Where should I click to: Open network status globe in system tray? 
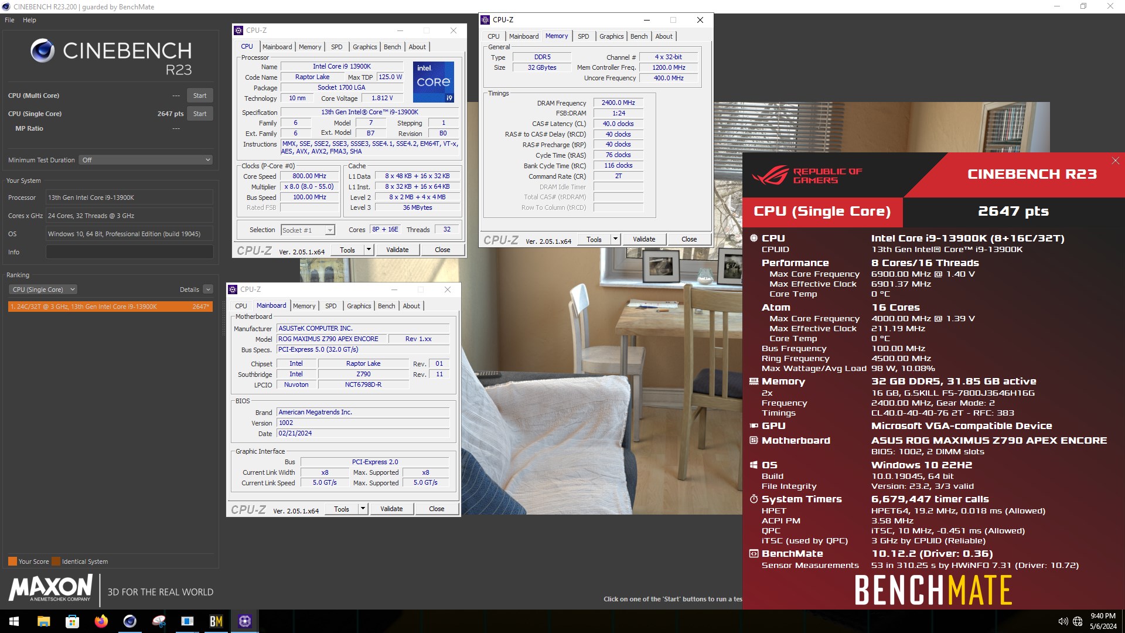tap(1078, 621)
